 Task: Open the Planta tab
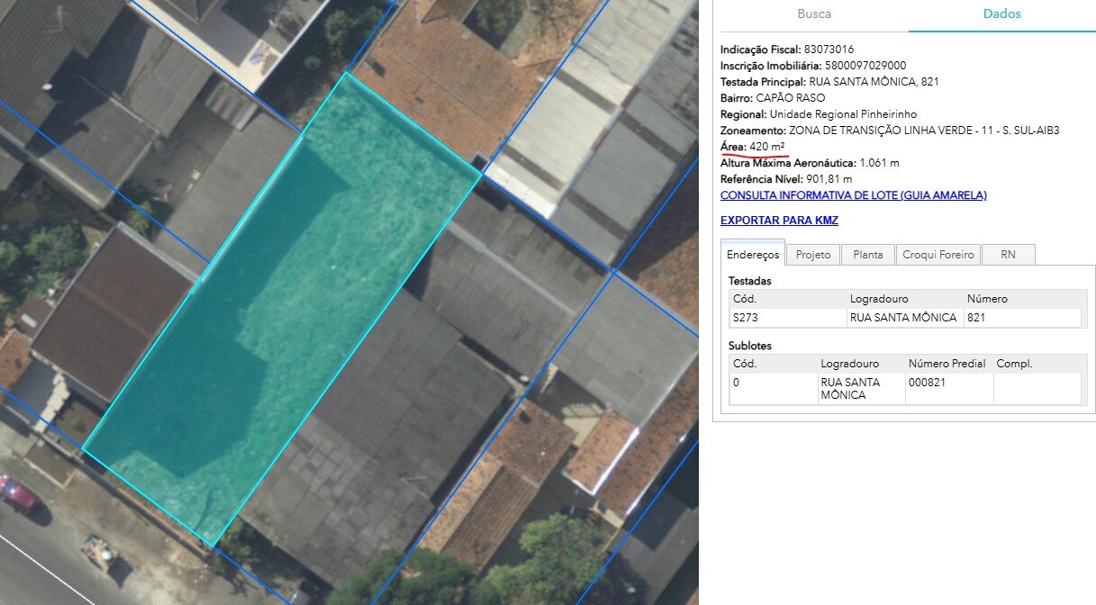[x=867, y=255]
